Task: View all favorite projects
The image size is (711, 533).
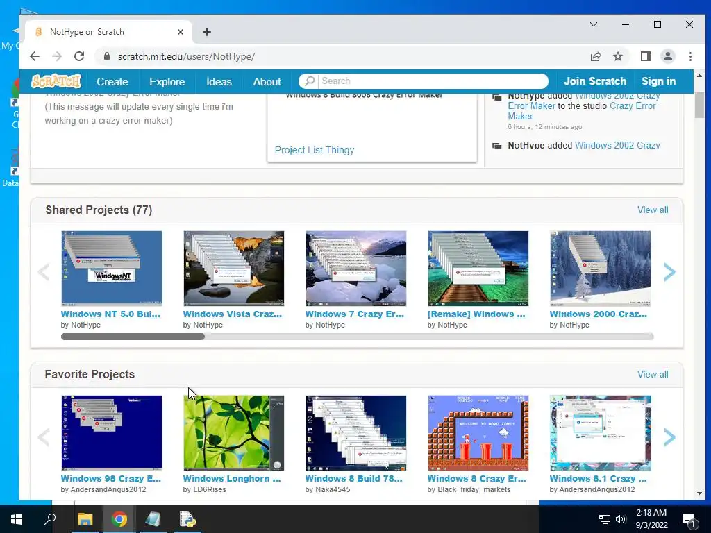Action: [x=653, y=374]
